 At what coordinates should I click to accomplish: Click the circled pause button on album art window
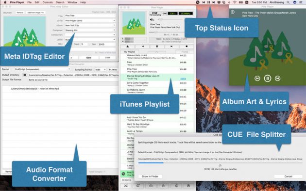pos(267,79)
